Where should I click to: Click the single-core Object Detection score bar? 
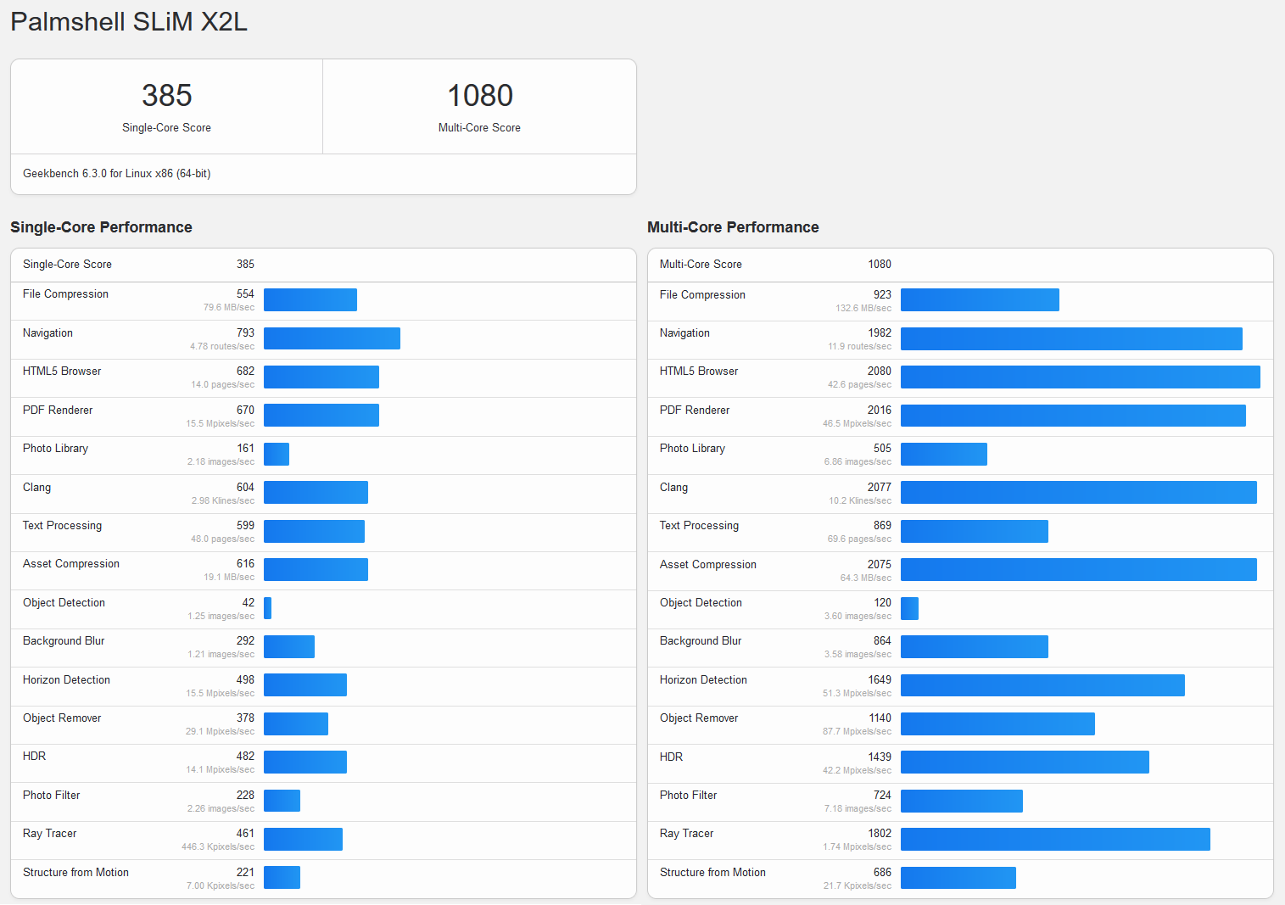(267, 608)
